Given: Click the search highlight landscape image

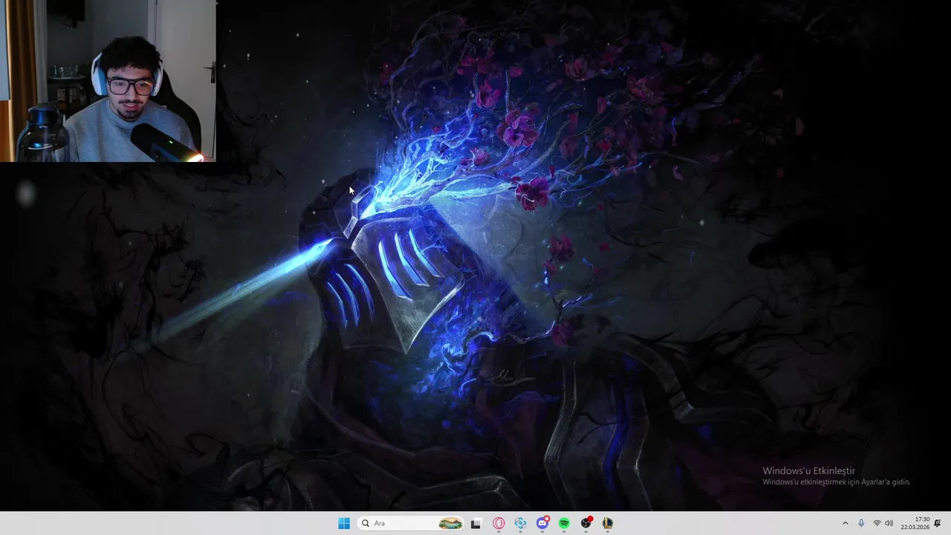Looking at the screenshot, I should [450, 523].
